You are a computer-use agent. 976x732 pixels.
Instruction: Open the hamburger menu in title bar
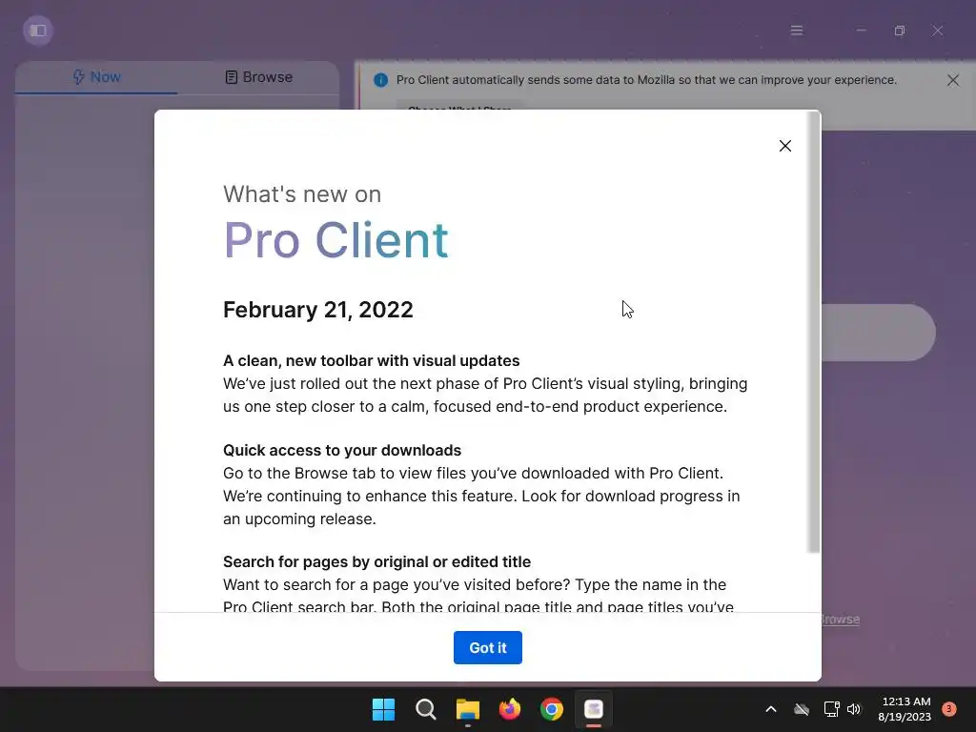tap(797, 30)
